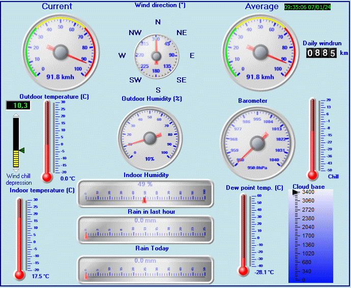Image resolution: width=351 pixels, height=288 pixels.
Task: Click the green timestamp display
Action: 307,7
